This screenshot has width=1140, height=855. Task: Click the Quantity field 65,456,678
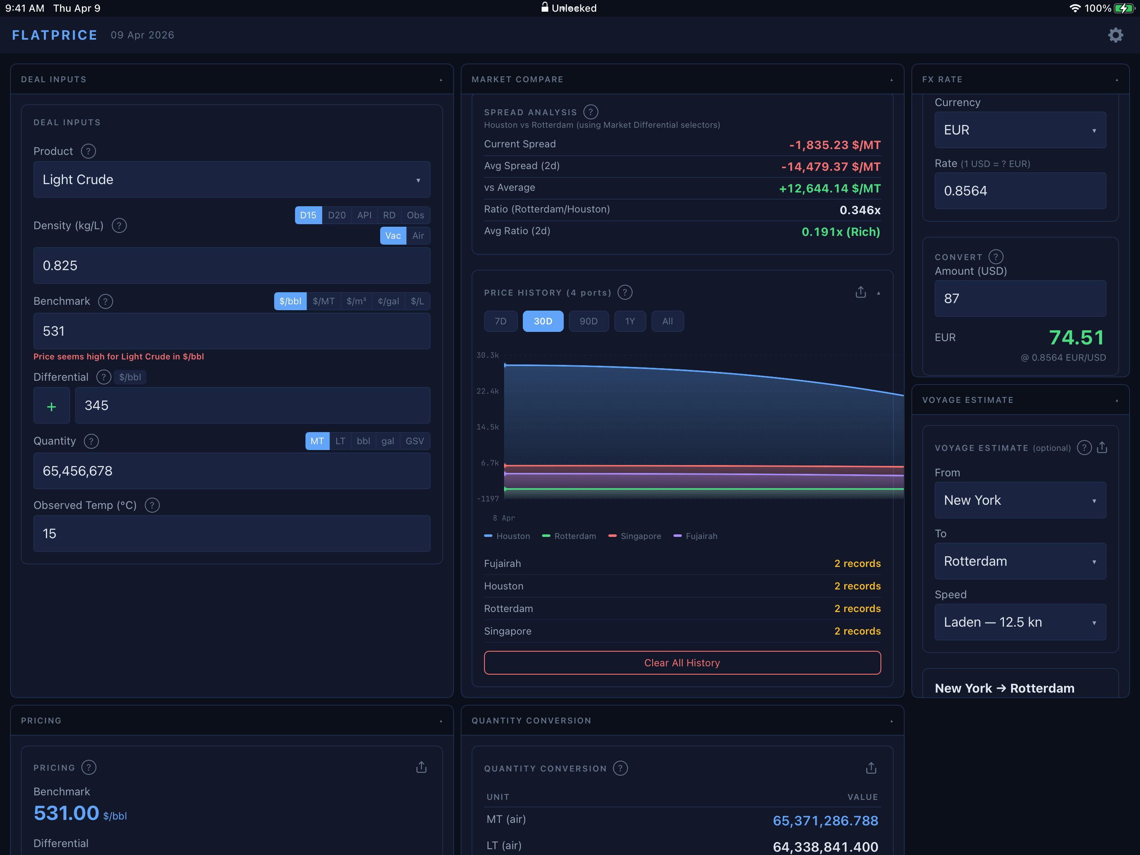(x=232, y=471)
